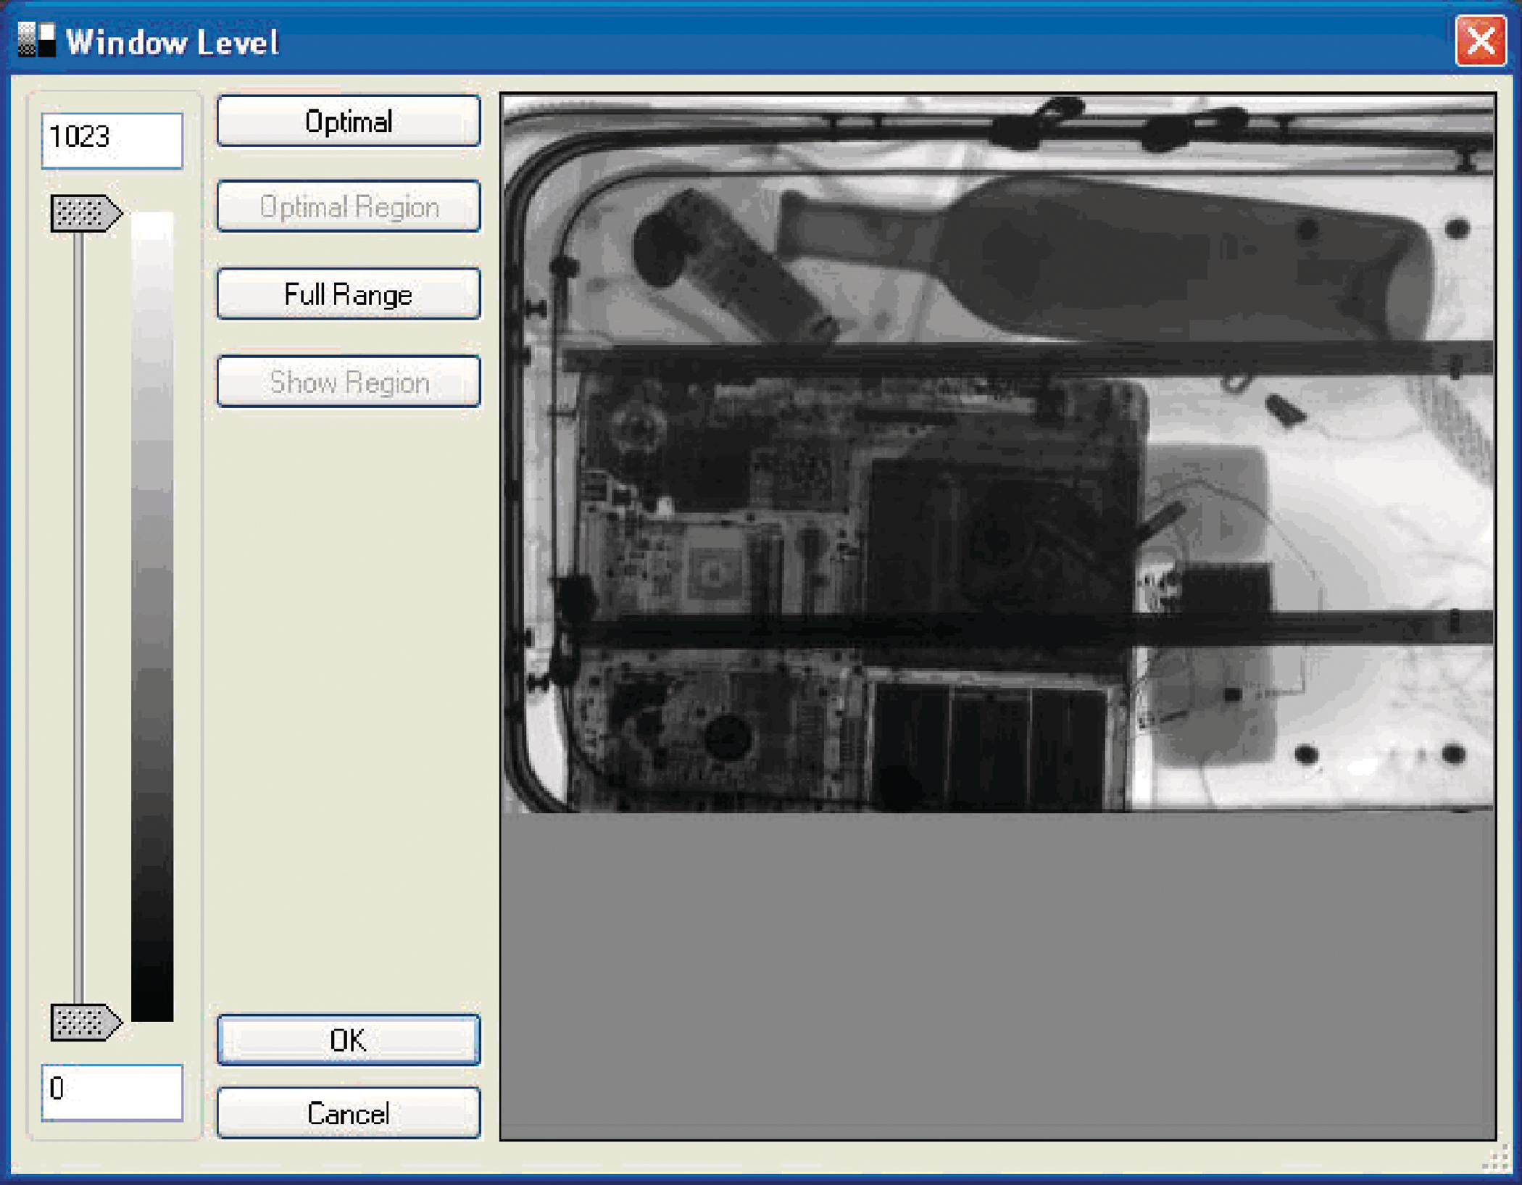Click the grayscale gradient bar
The width and height of the screenshot is (1522, 1185).
tap(152, 616)
